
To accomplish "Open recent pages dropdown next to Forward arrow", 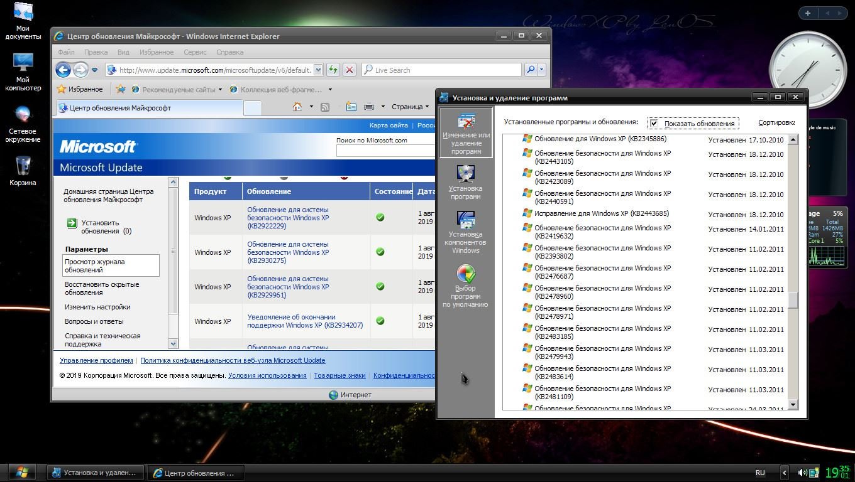I will [95, 70].
